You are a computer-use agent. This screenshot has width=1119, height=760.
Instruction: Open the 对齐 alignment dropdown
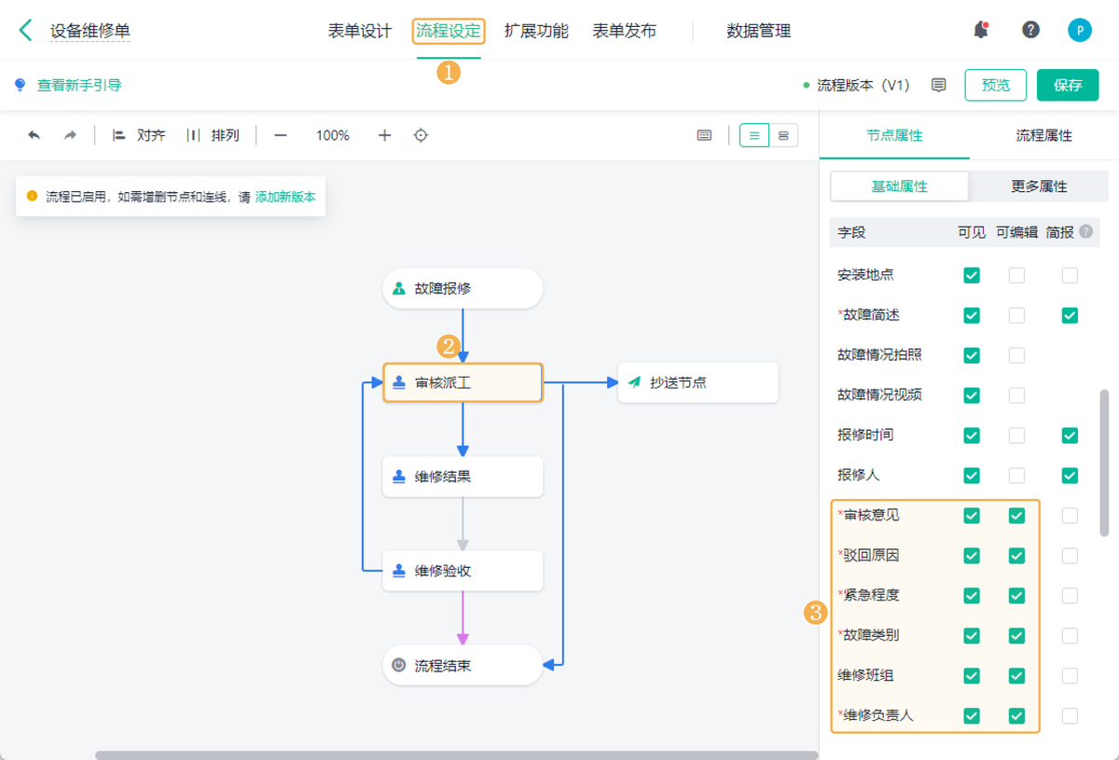click(x=139, y=135)
